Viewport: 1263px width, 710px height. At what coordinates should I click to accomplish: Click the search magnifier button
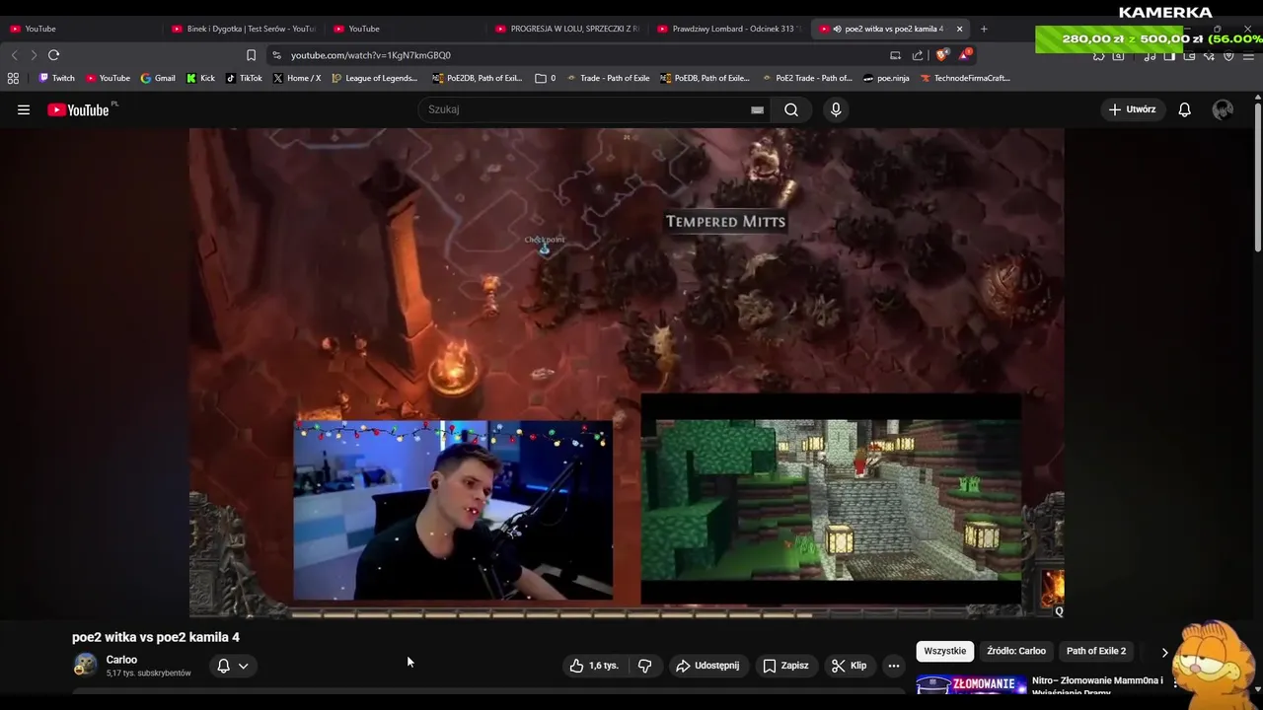791,109
